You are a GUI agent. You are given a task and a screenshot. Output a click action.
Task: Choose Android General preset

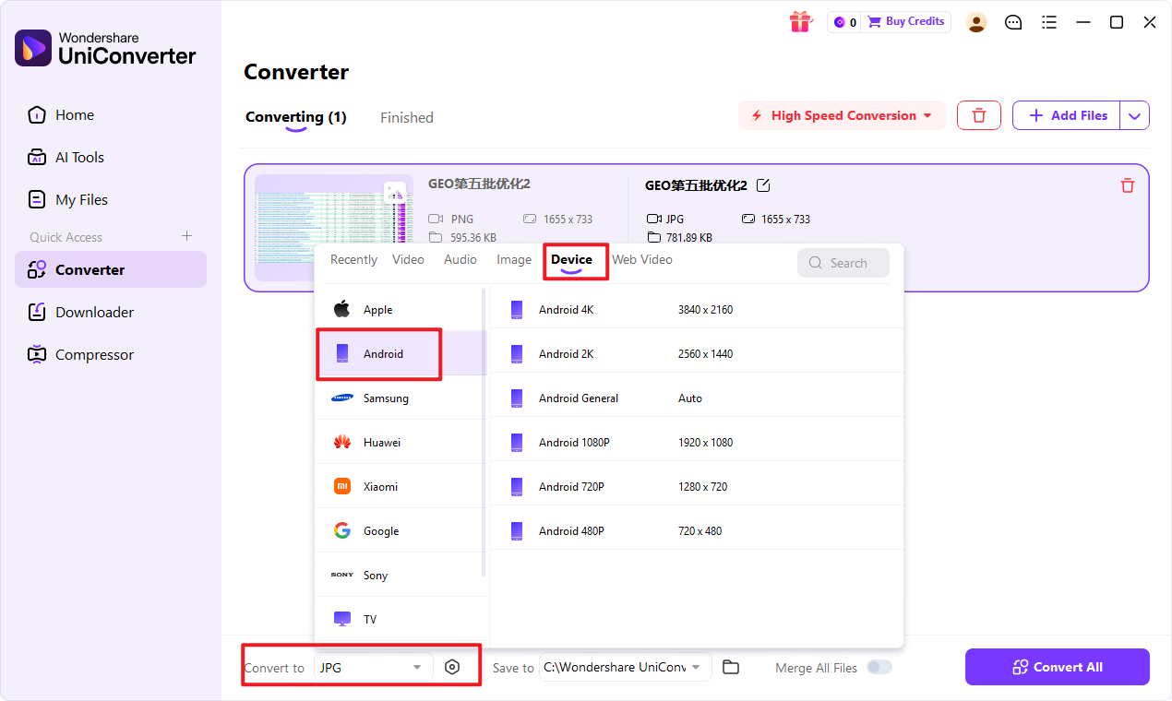coord(697,398)
